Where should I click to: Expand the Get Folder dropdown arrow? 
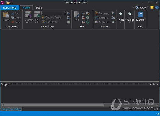(x=60, y=21)
